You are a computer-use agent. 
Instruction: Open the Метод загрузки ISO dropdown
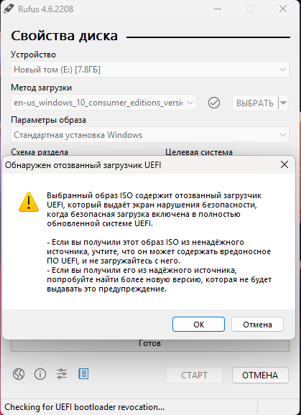click(x=103, y=103)
